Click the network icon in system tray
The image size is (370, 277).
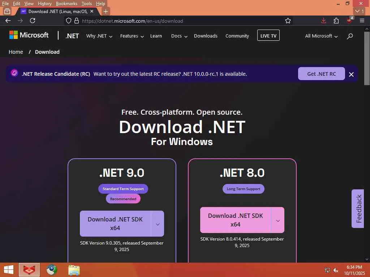tap(327, 270)
